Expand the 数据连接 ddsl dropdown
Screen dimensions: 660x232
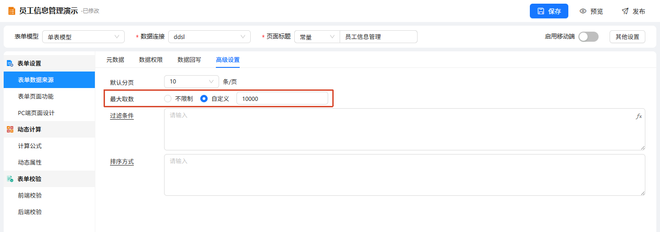tap(209, 37)
